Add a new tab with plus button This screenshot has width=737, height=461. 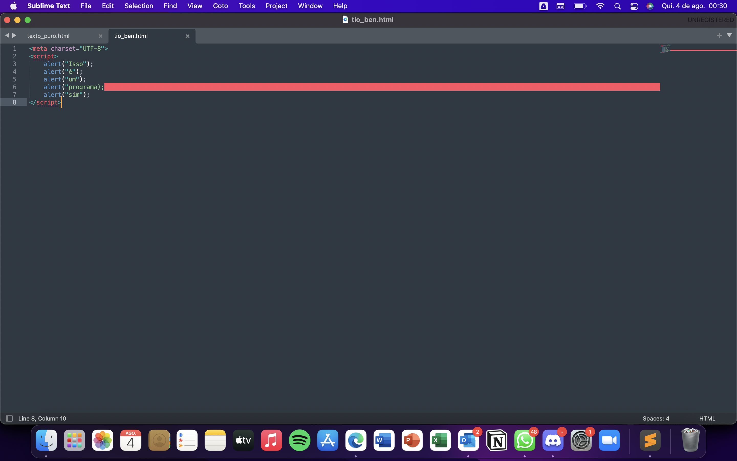pyautogui.click(x=719, y=35)
